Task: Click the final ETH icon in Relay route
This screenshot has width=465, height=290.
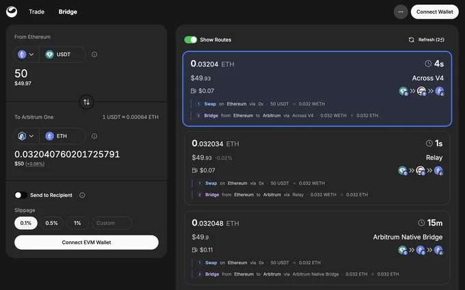Action: click(x=438, y=170)
